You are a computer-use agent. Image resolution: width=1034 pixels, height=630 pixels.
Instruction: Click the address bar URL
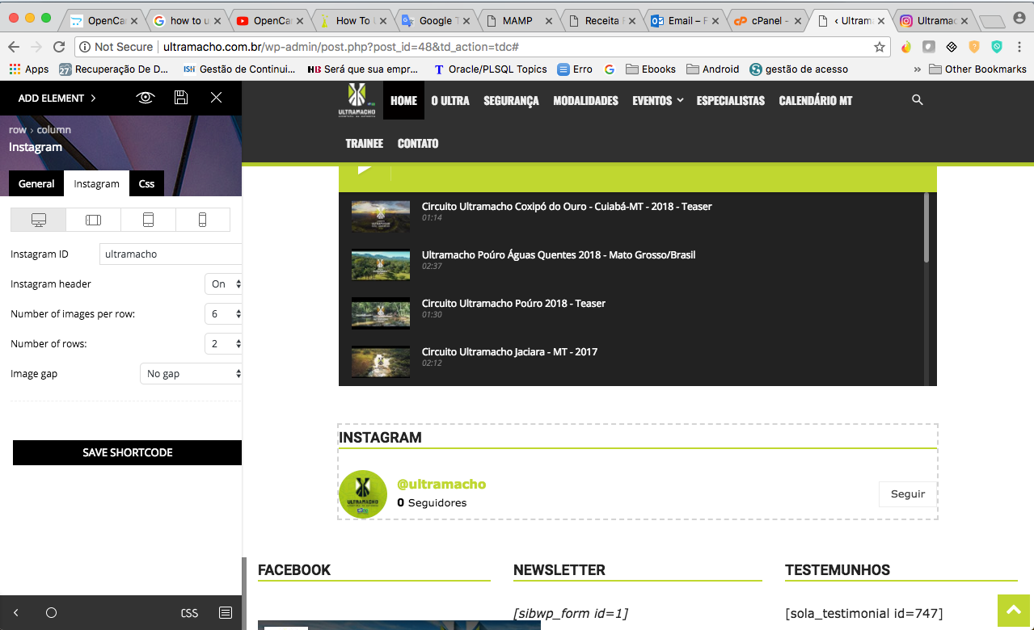[340, 47]
